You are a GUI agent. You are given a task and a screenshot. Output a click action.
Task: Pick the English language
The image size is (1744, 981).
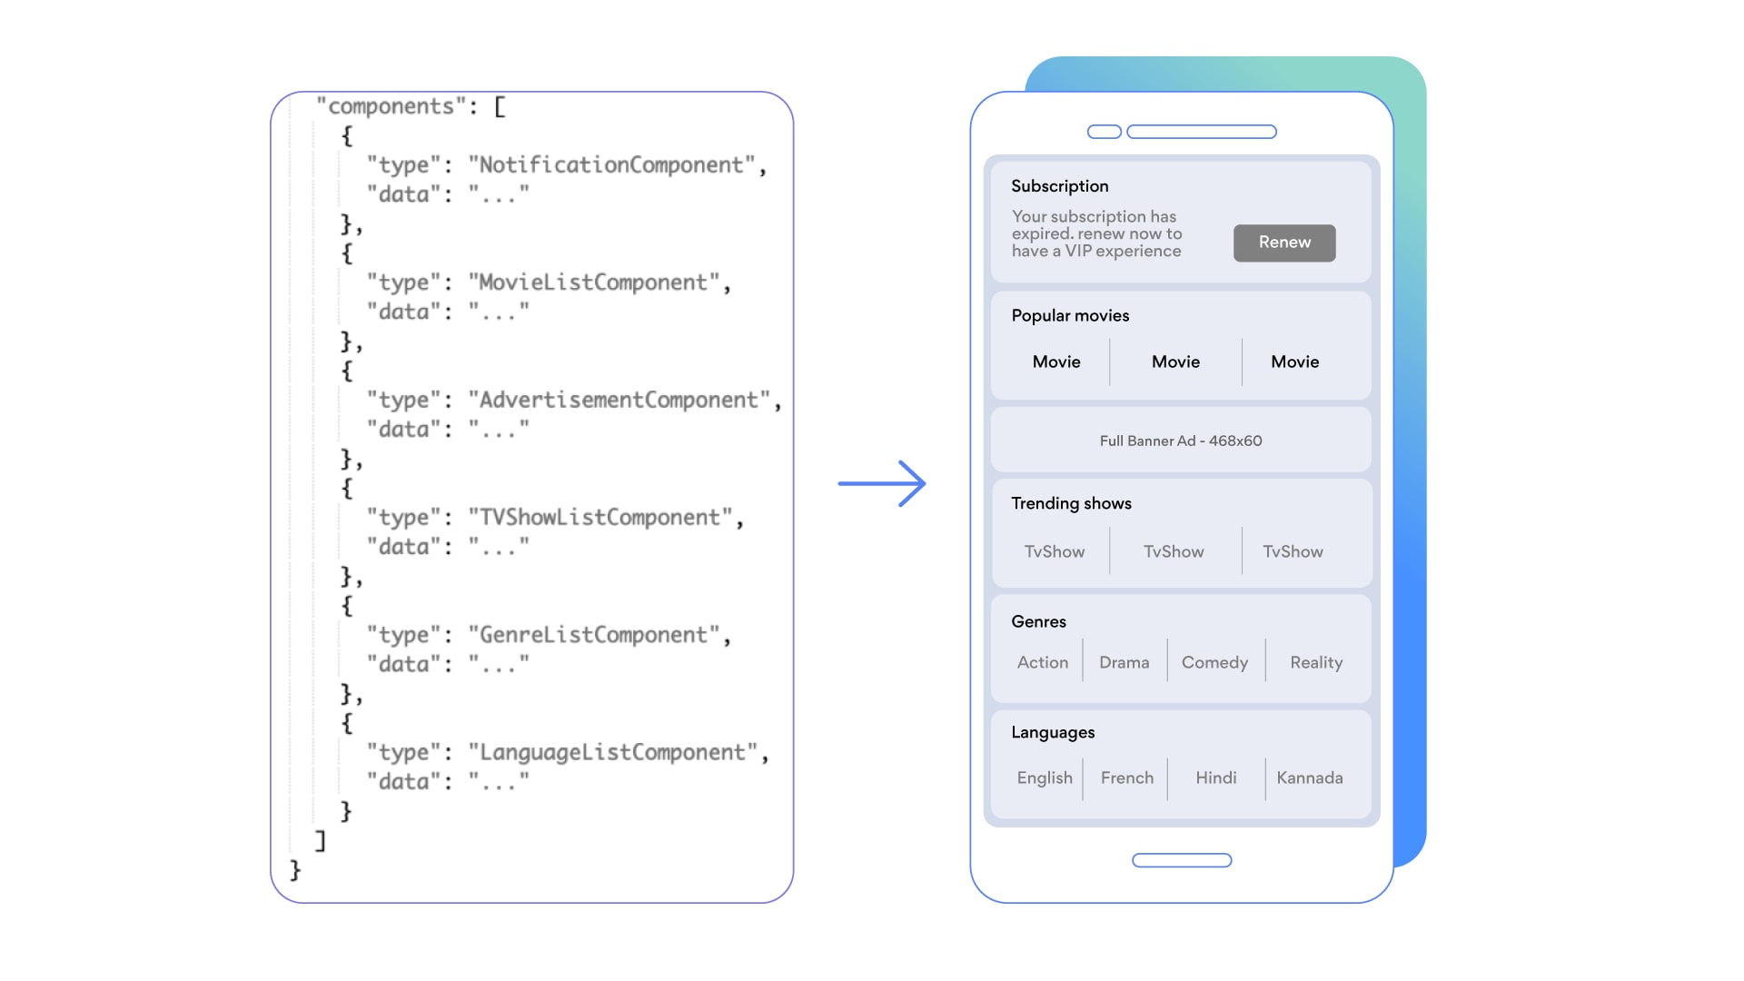[x=1045, y=778]
